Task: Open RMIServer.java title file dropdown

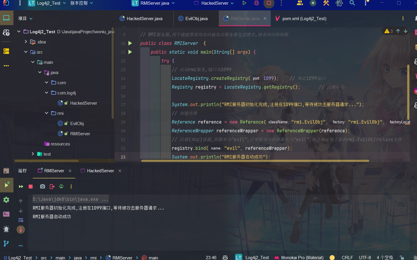Action: (153, 3)
